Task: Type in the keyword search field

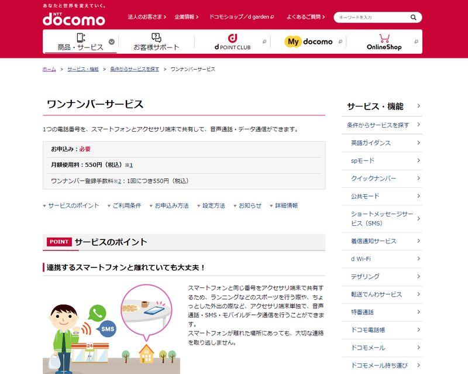Action: [371, 18]
